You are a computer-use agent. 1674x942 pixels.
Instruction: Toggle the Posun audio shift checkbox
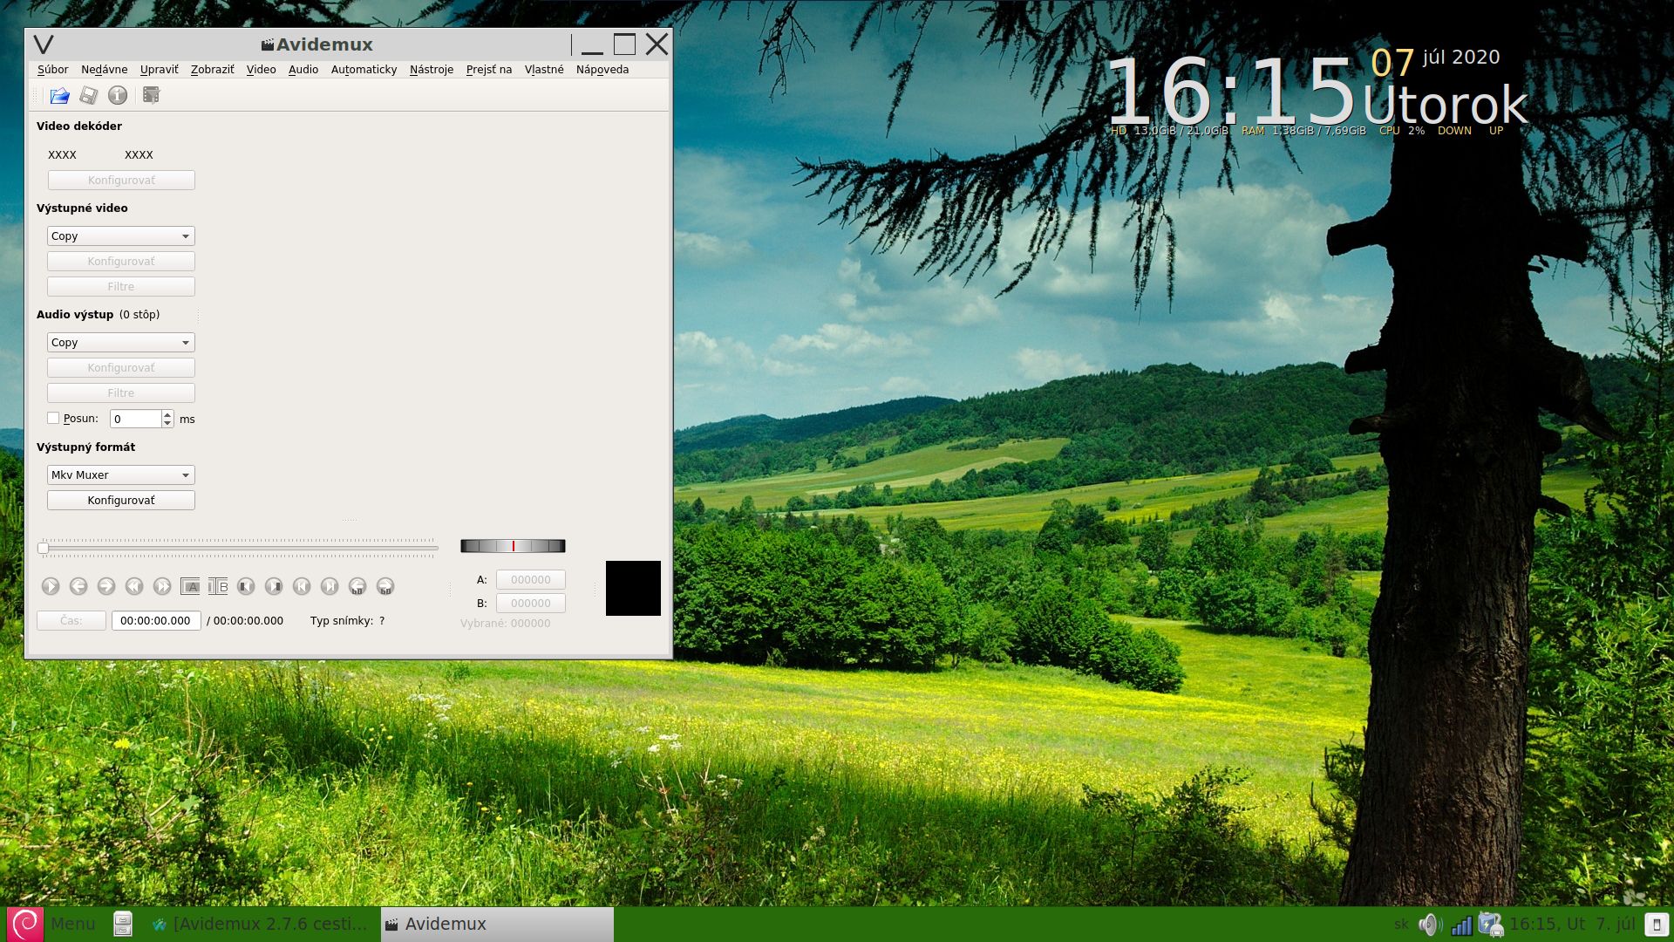[53, 419]
